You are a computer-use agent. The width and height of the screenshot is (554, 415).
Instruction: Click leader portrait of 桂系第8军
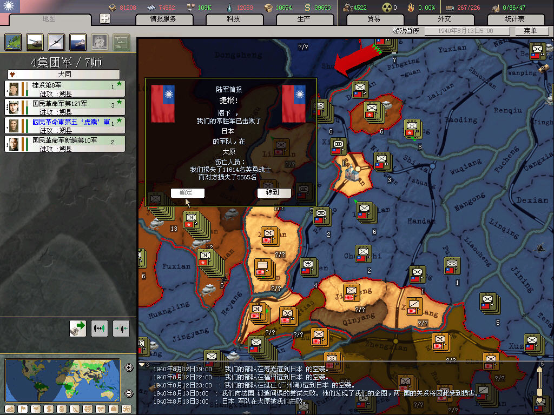pyautogui.click(x=14, y=89)
